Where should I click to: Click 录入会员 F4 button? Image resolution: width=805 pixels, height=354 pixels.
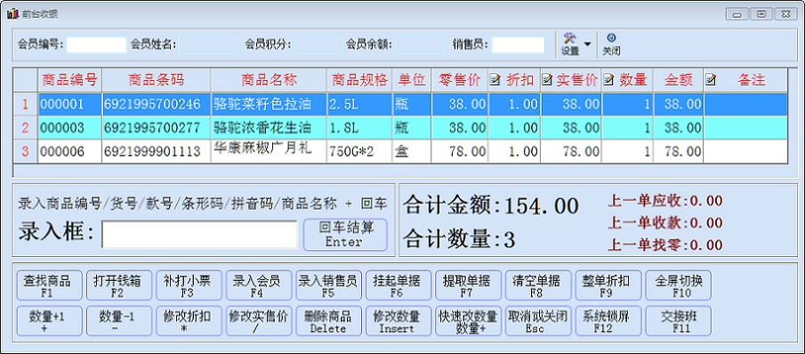click(259, 286)
